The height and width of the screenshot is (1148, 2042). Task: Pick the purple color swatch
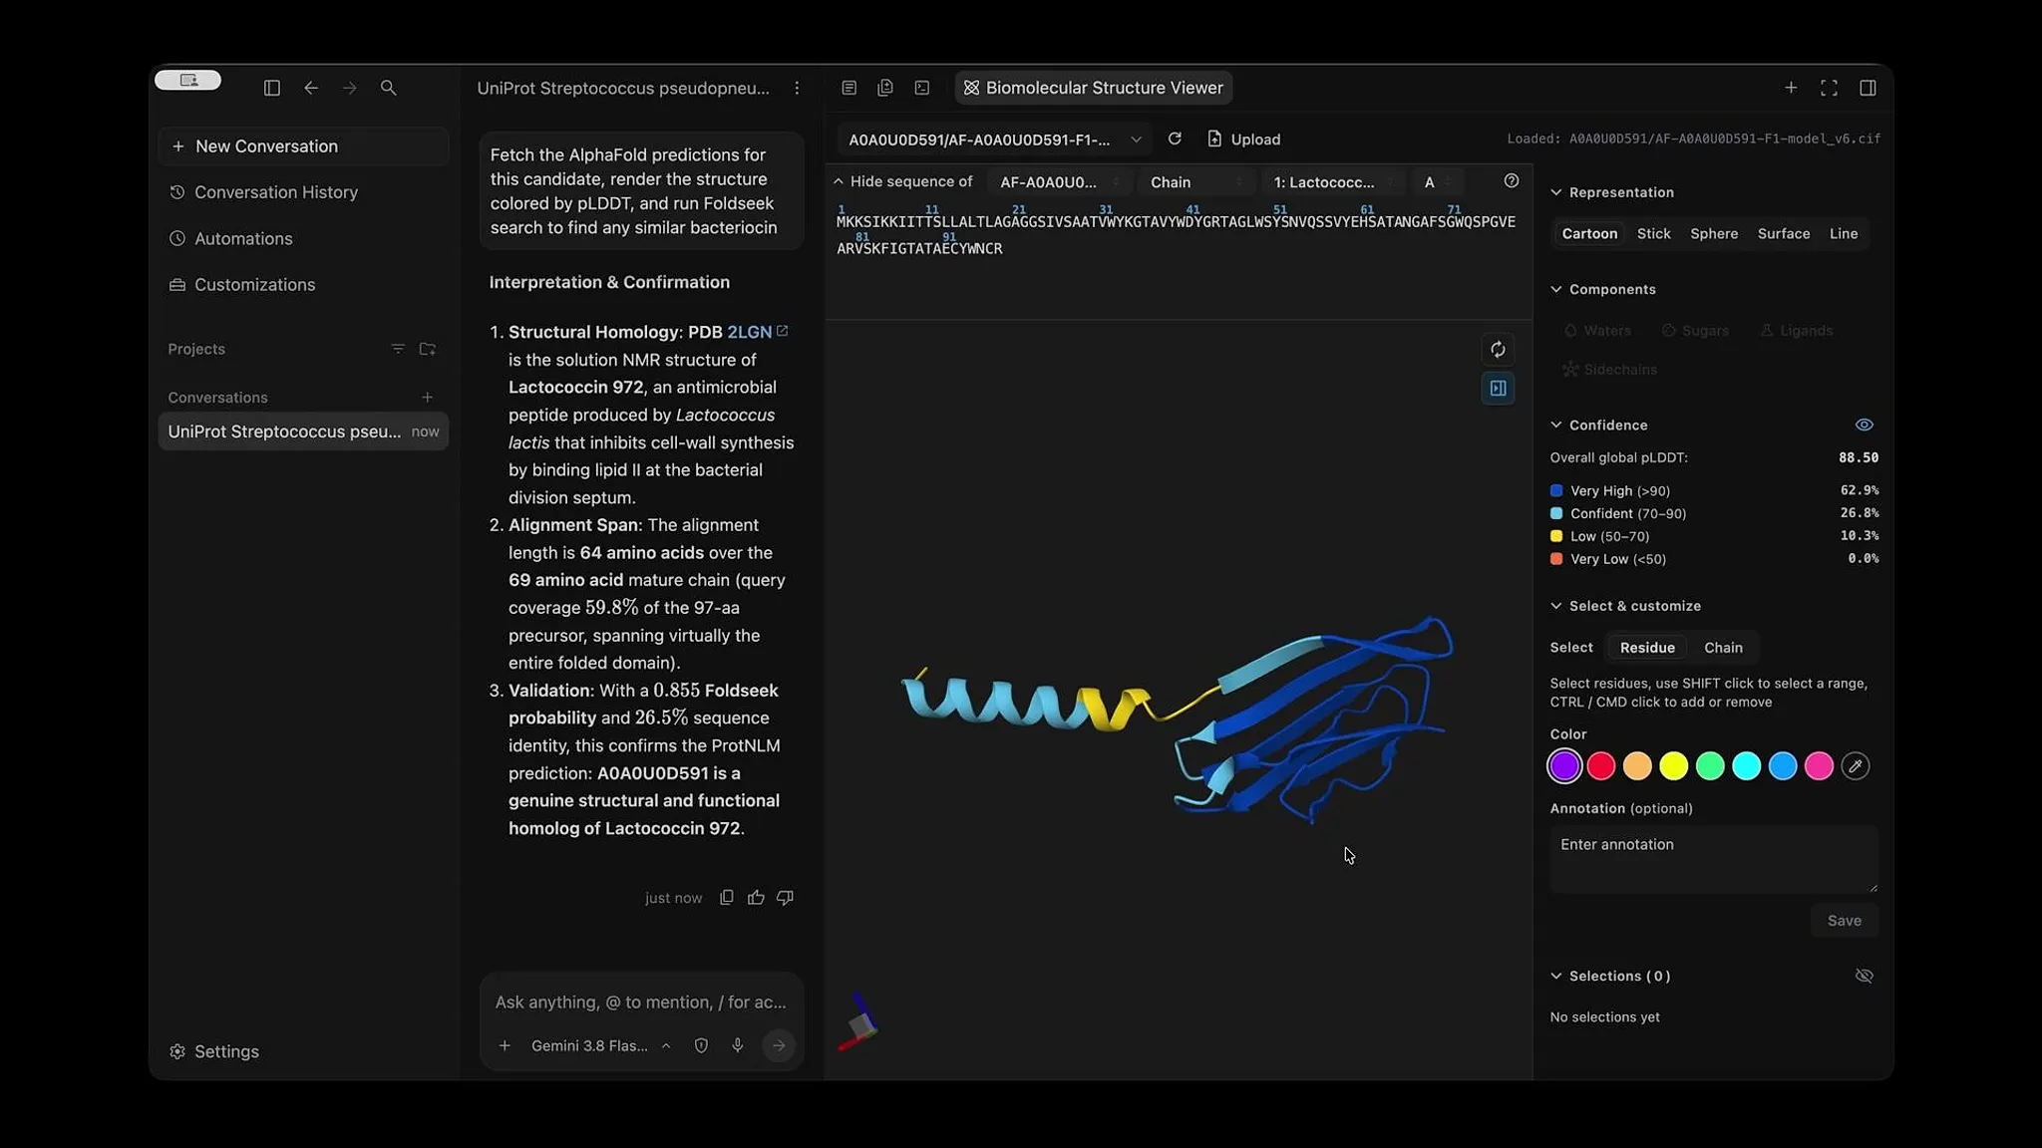[x=1564, y=765]
